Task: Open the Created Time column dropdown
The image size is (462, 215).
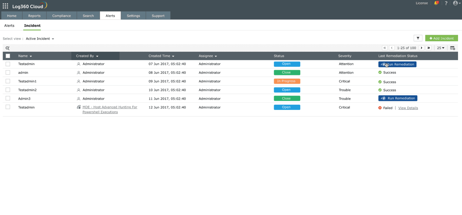Action: 173,56
